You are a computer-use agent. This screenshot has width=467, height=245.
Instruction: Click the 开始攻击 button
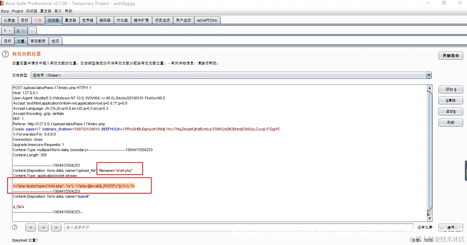[x=451, y=56]
